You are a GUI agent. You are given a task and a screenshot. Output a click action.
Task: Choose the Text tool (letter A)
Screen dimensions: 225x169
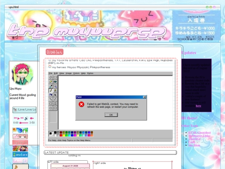55,95
